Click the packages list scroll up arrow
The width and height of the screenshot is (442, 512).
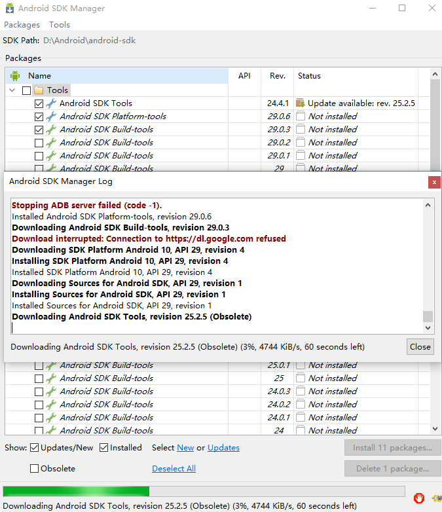tap(435, 74)
